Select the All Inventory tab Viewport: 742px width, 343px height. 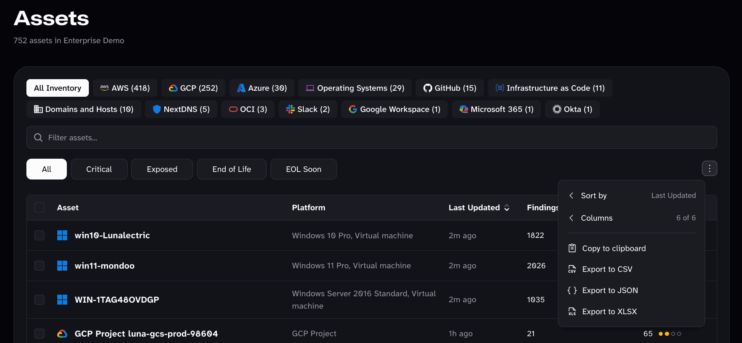(58, 88)
